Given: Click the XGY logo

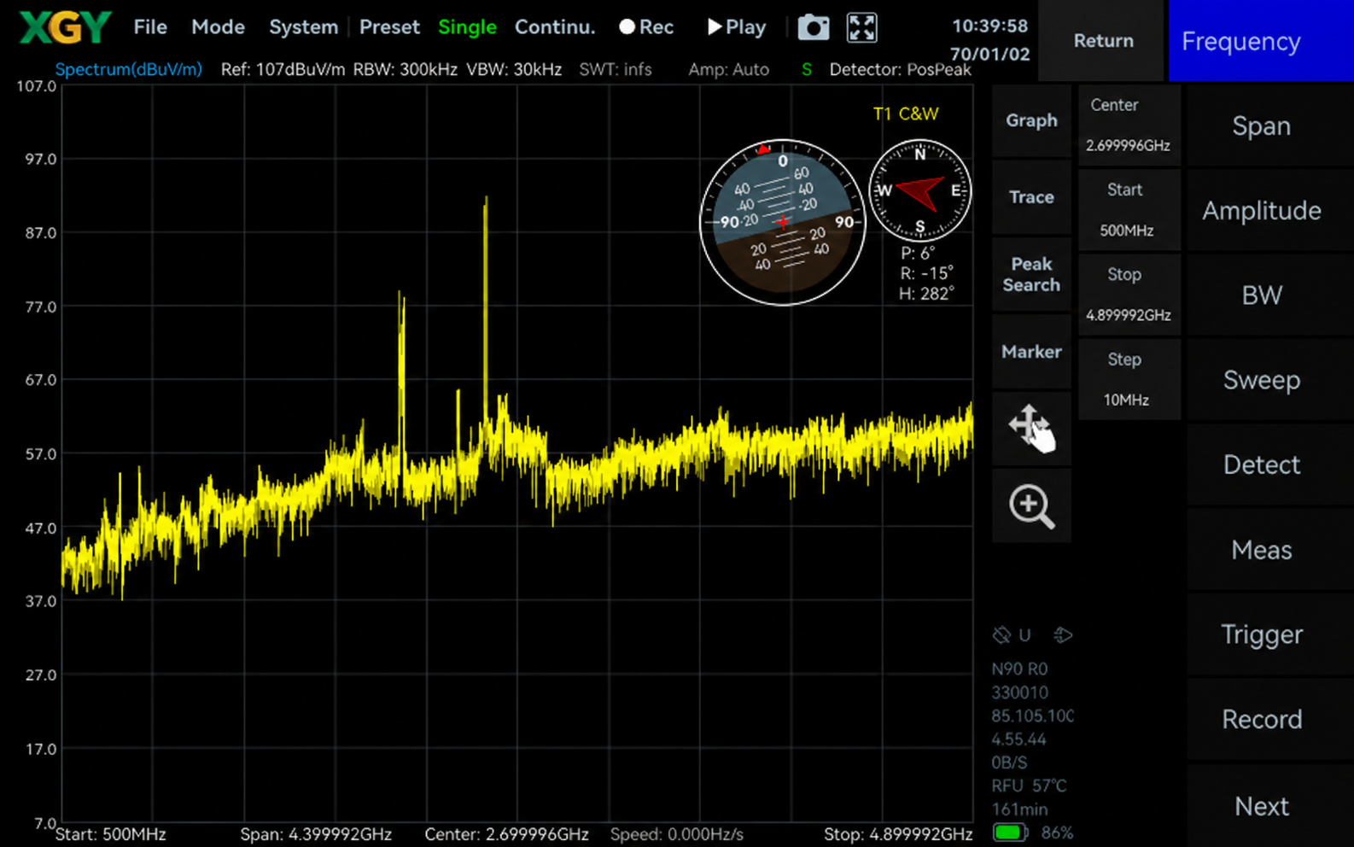Looking at the screenshot, I should tap(65, 26).
